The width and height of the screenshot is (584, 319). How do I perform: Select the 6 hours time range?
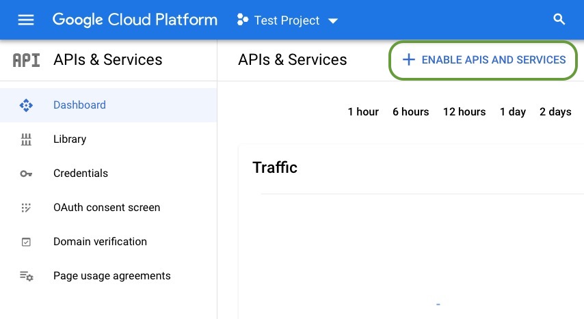[x=410, y=112]
